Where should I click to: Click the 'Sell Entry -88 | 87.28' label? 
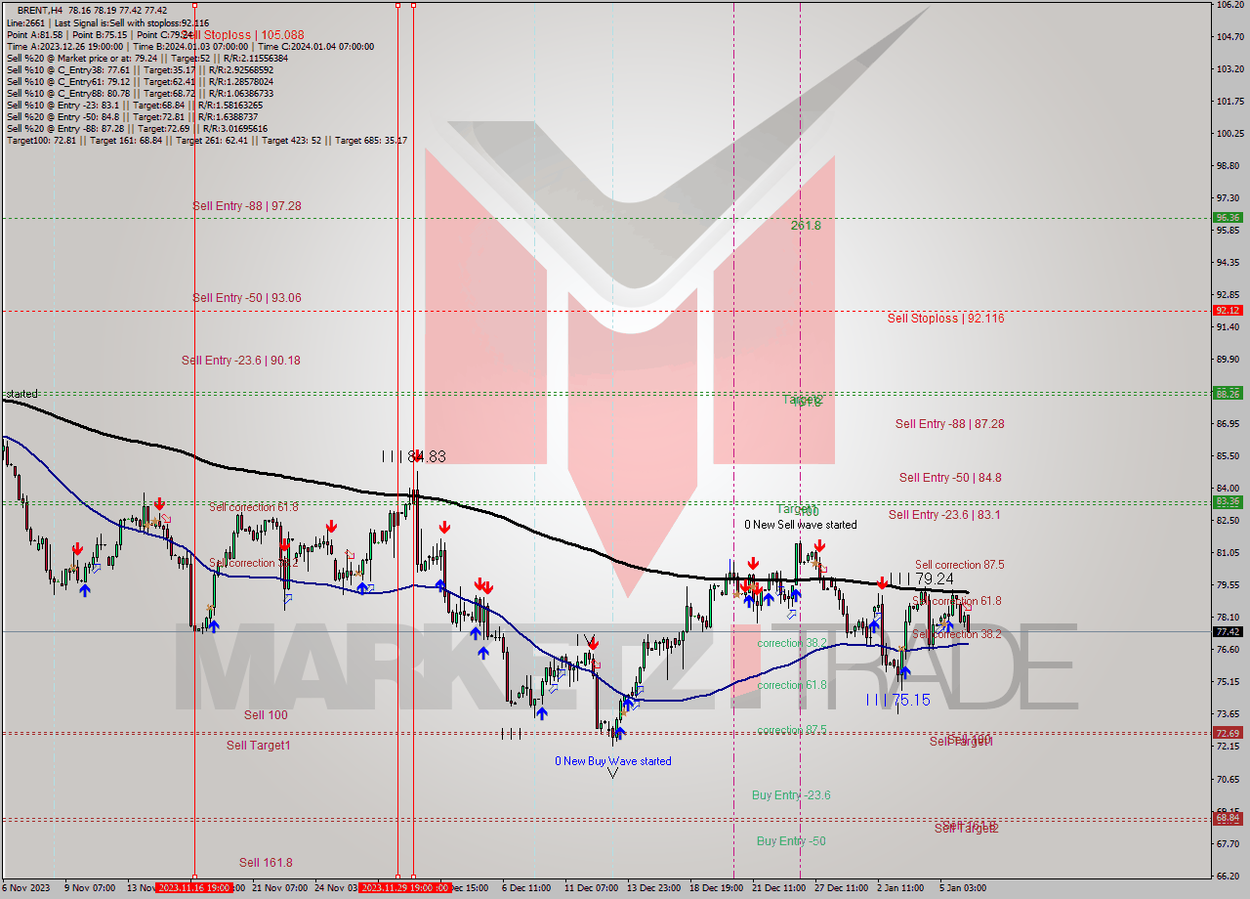(x=949, y=424)
